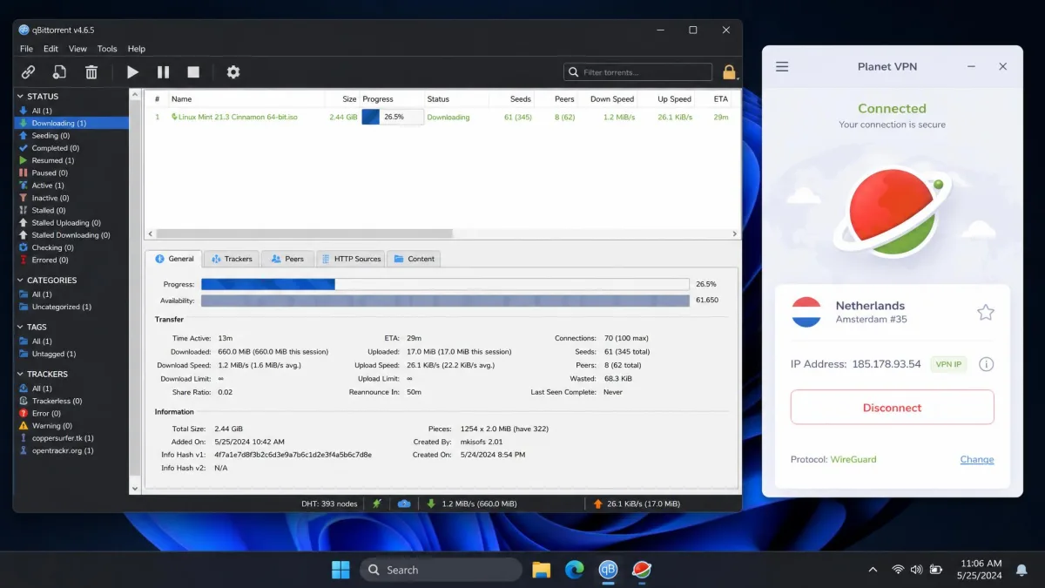
Task: Switch to the General tab
Action: (x=174, y=259)
